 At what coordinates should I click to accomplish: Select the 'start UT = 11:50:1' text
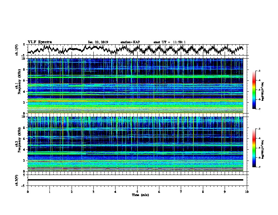[170, 42]
